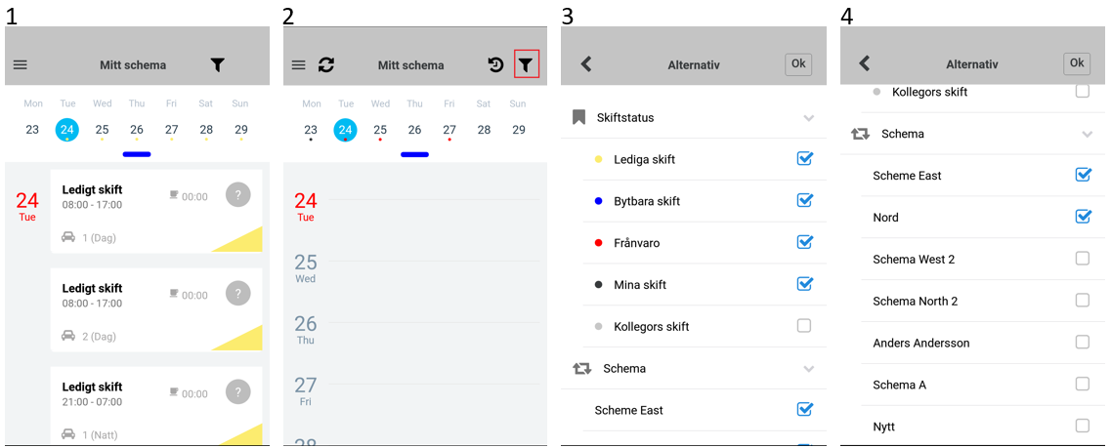This screenshot has height=448, width=1111.
Task: Open the history clock icon
Action: [496, 65]
